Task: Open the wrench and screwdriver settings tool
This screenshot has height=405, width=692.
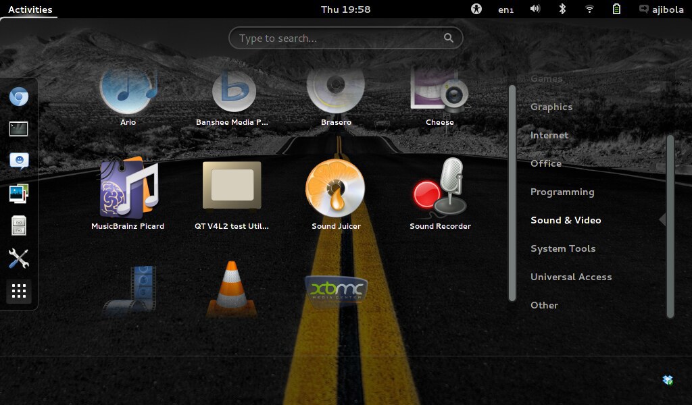Action: (x=19, y=259)
